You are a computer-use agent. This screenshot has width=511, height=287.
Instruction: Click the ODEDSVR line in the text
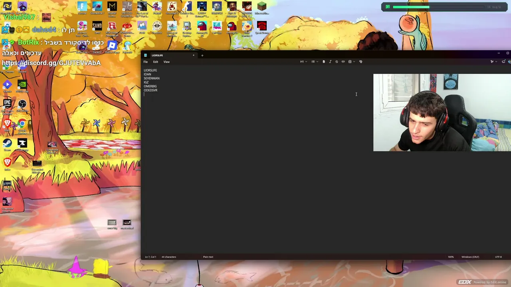point(151,90)
